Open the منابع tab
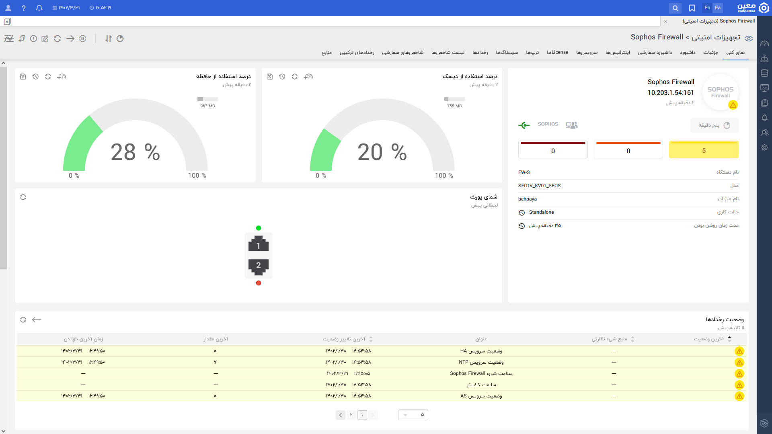The height and width of the screenshot is (434, 772). (326, 53)
